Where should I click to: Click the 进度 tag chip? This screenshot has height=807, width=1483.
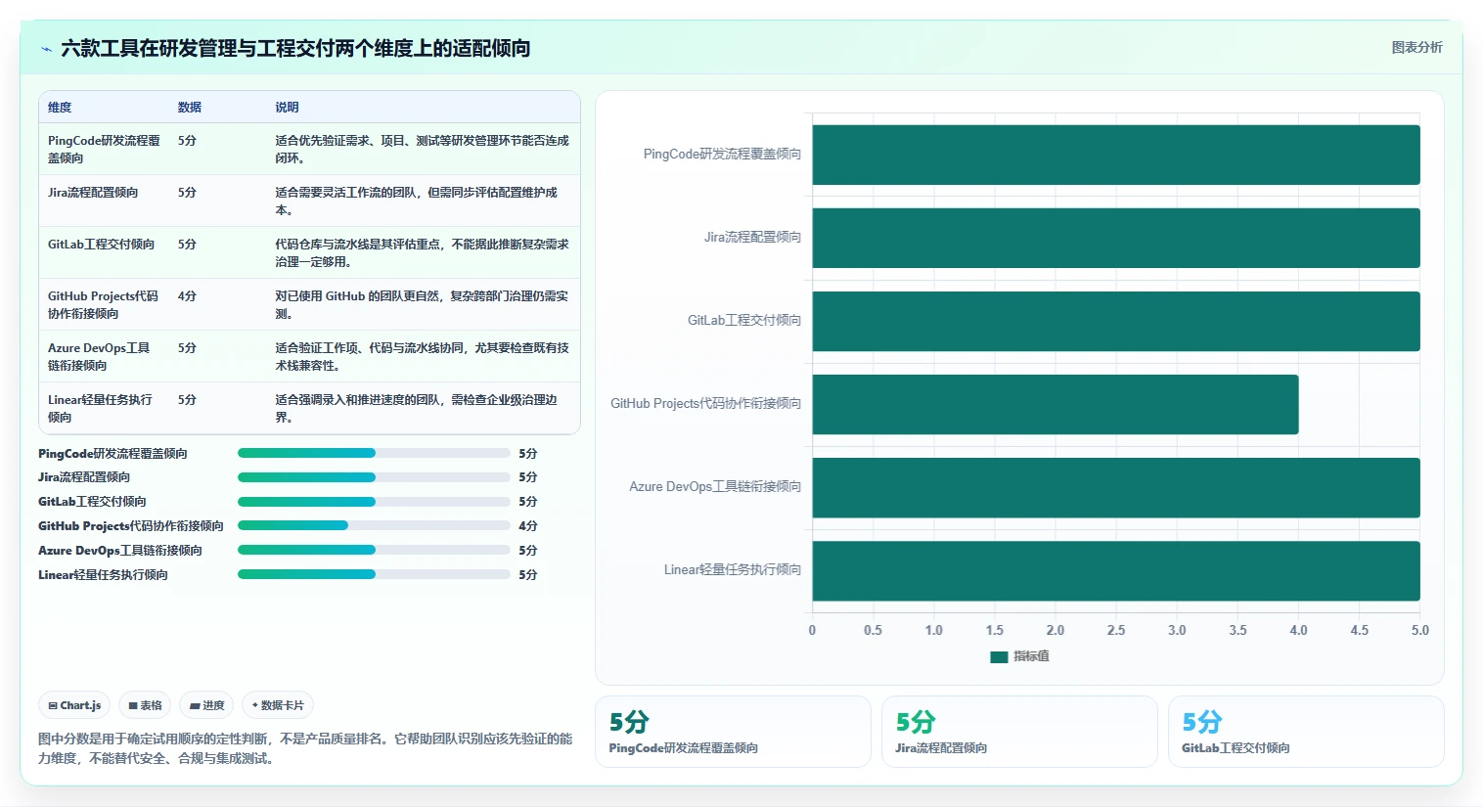206,705
